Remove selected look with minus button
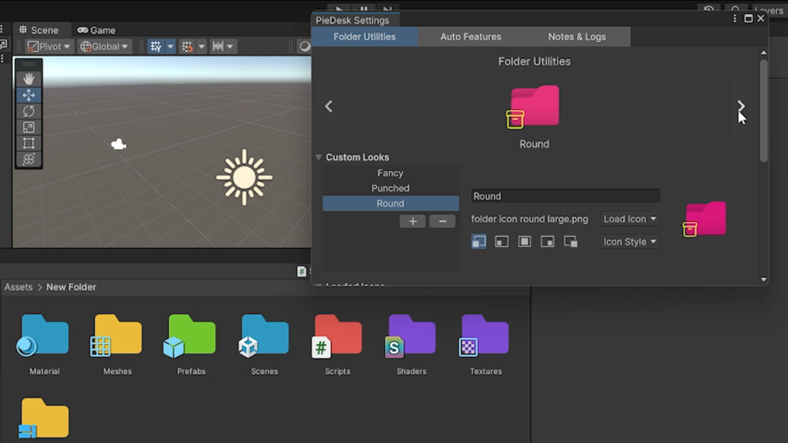The width and height of the screenshot is (788, 443). click(x=443, y=221)
